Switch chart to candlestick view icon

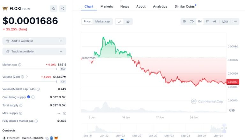(128, 21)
